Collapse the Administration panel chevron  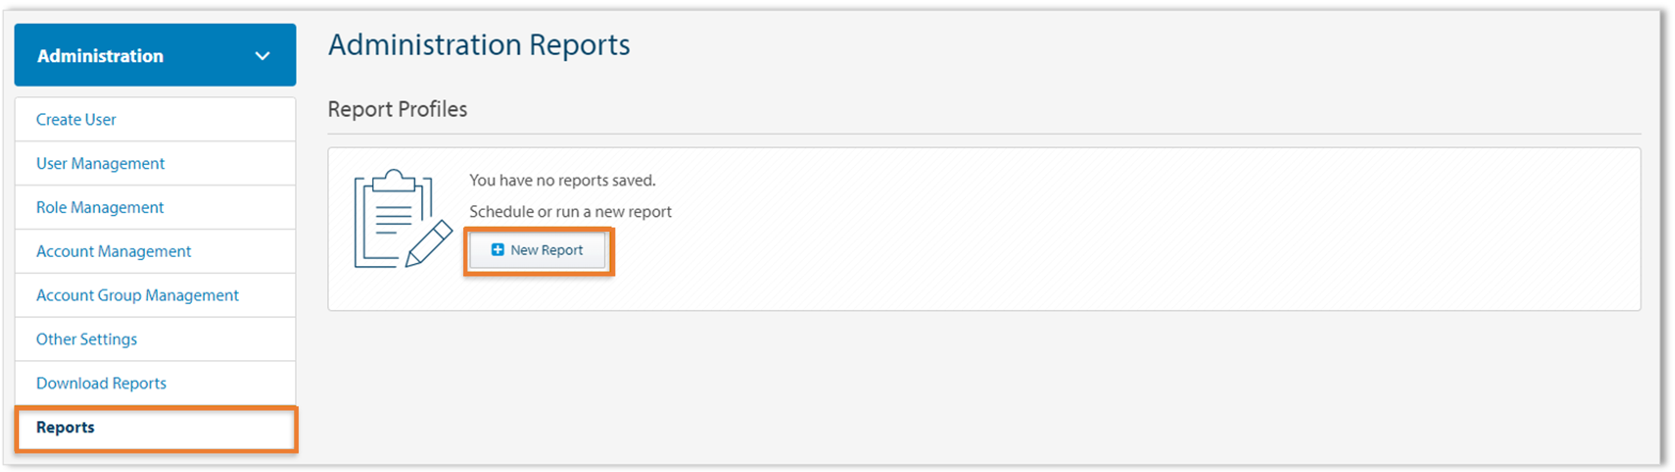[x=263, y=55]
